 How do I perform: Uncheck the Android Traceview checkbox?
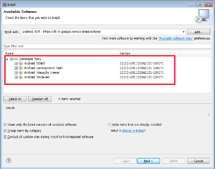(x=16, y=77)
